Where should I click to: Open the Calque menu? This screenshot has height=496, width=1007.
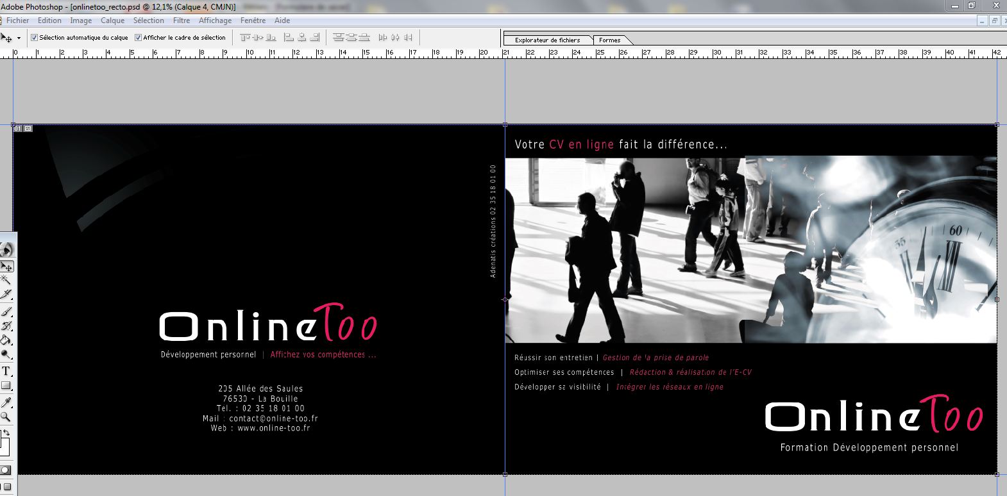tap(112, 21)
